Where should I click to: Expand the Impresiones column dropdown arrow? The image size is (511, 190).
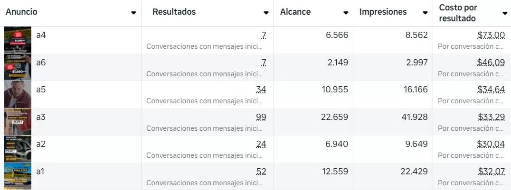point(425,13)
